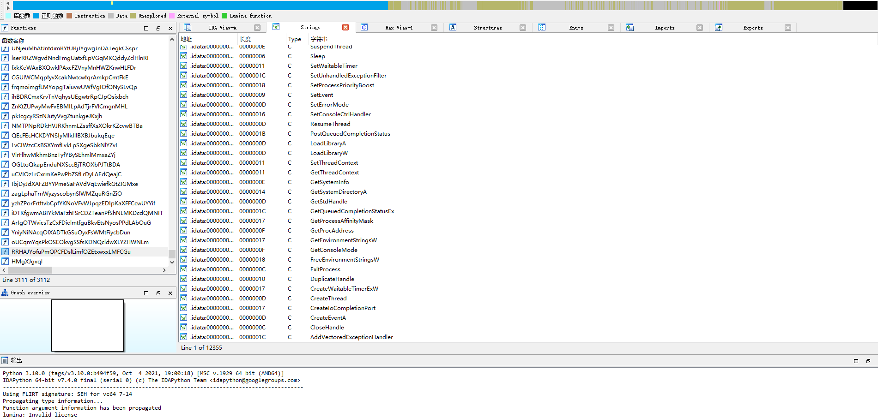Select function HMgXJgvql in Functions list
The height and width of the screenshot is (418, 878).
27,262
